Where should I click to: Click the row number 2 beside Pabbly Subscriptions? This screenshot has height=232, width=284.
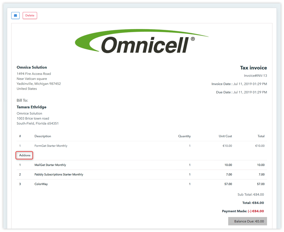coord(20,175)
